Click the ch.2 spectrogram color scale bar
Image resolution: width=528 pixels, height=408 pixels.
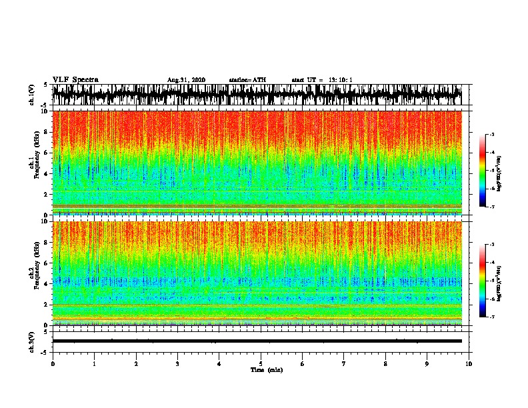pyautogui.click(x=483, y=281)
